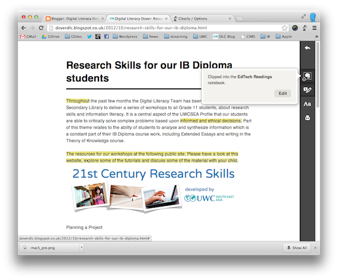Click Show All downloads button

point(296,248)
